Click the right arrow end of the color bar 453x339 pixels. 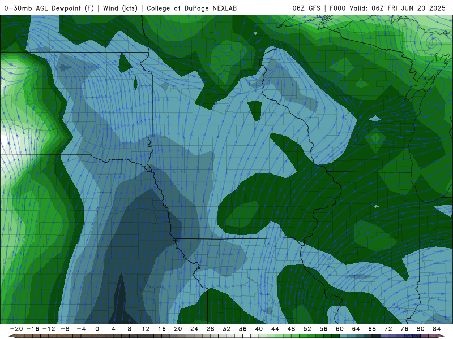442,336
